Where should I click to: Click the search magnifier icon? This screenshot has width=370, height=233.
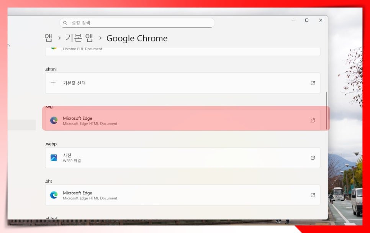click(x=65, y=23)
